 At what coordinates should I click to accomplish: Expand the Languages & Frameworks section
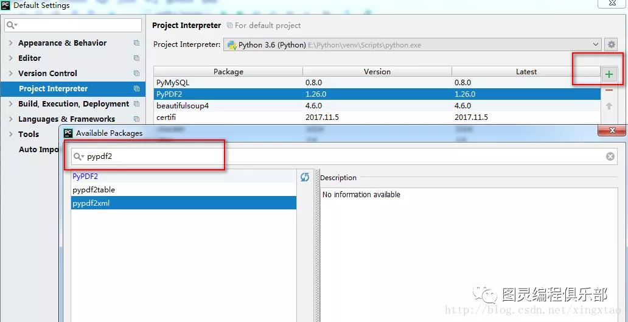coord(10,119)
